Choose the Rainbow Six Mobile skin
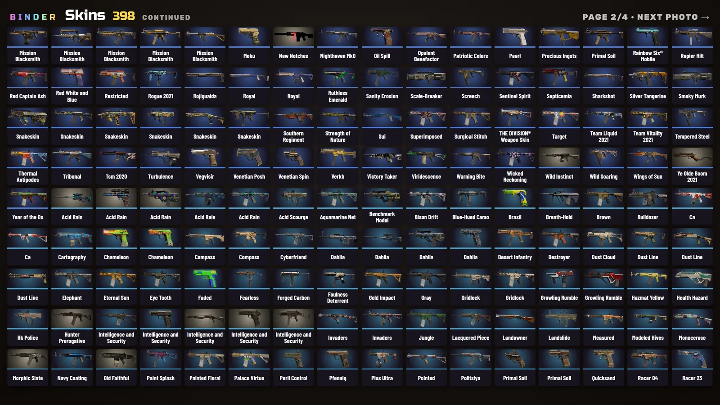 648,46
